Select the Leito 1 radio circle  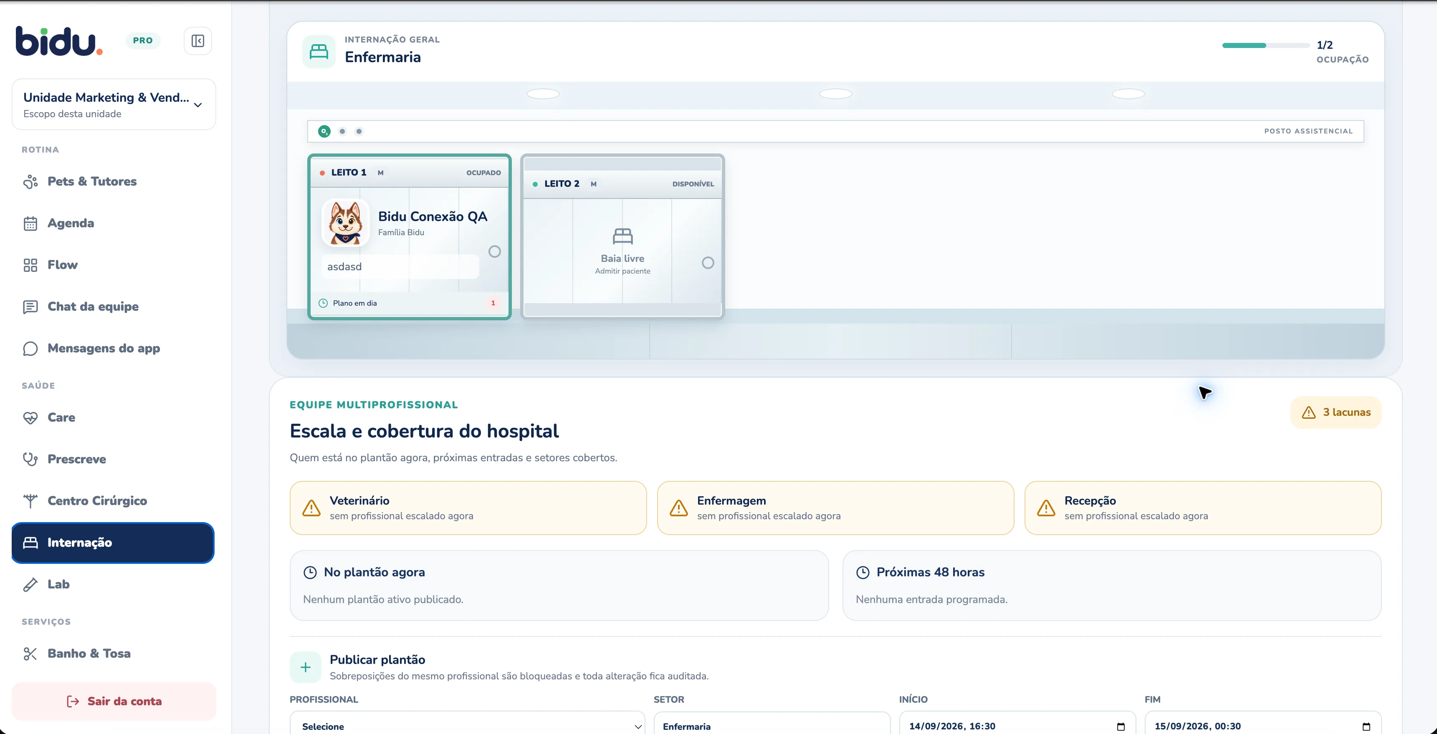(494, 251)
